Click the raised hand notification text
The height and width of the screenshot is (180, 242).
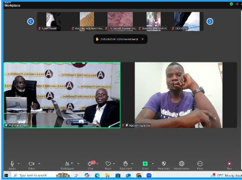[119, 39]
